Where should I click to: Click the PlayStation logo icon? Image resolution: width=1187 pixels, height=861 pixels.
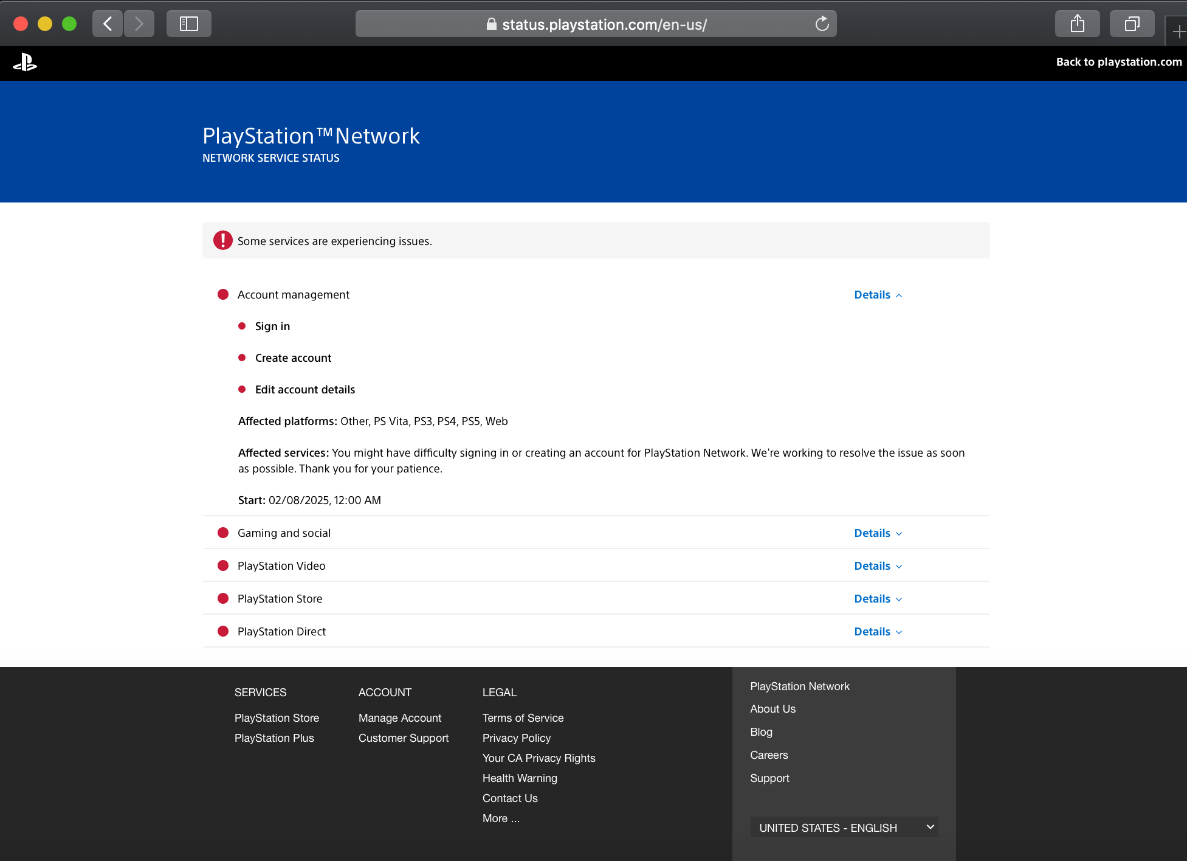(x=25, y=63)
